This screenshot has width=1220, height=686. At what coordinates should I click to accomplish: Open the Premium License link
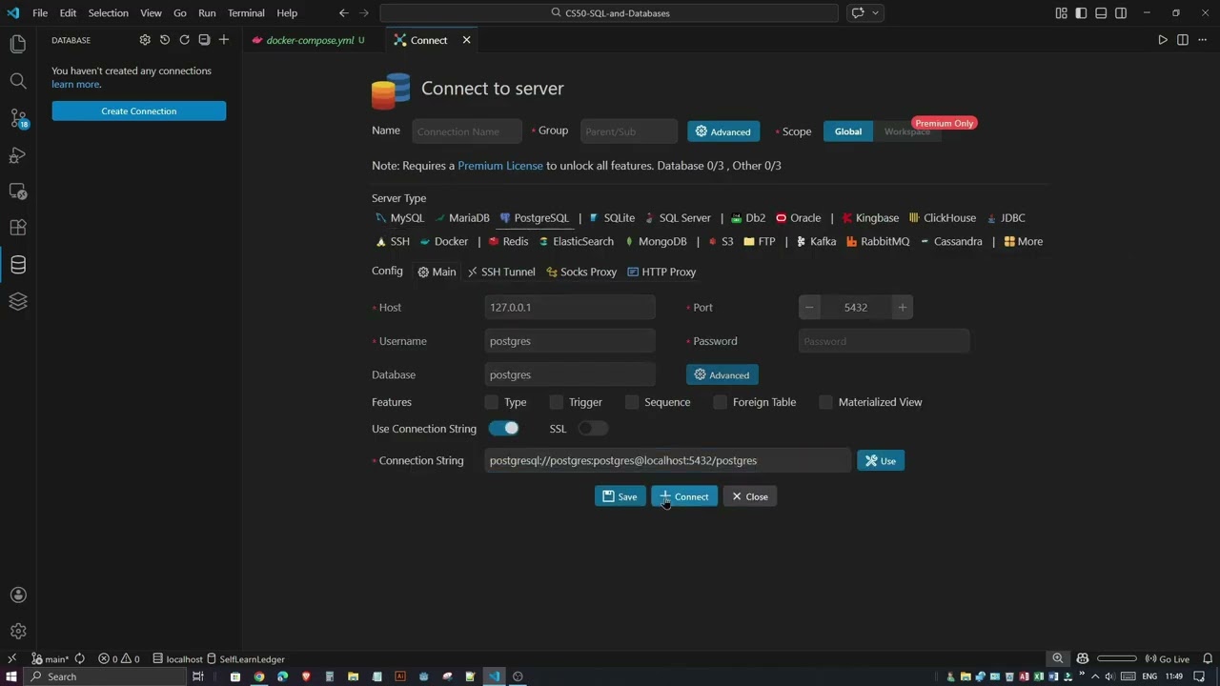pos(500,166)
